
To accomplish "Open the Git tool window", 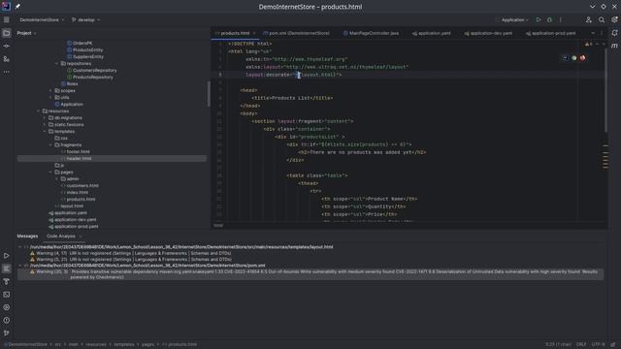I will pos(7,333).
